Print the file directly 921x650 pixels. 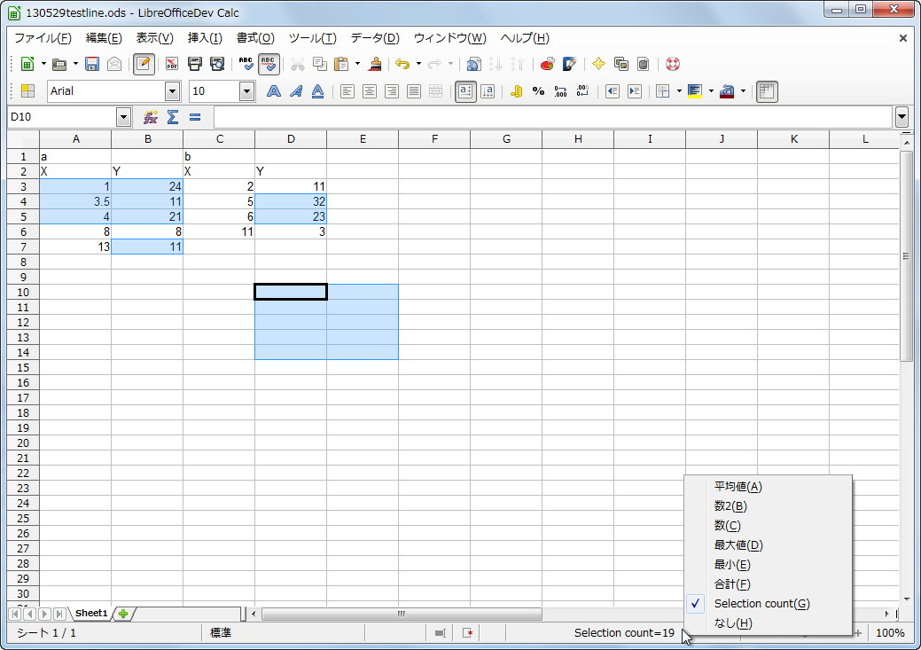(x=194, y=64)
